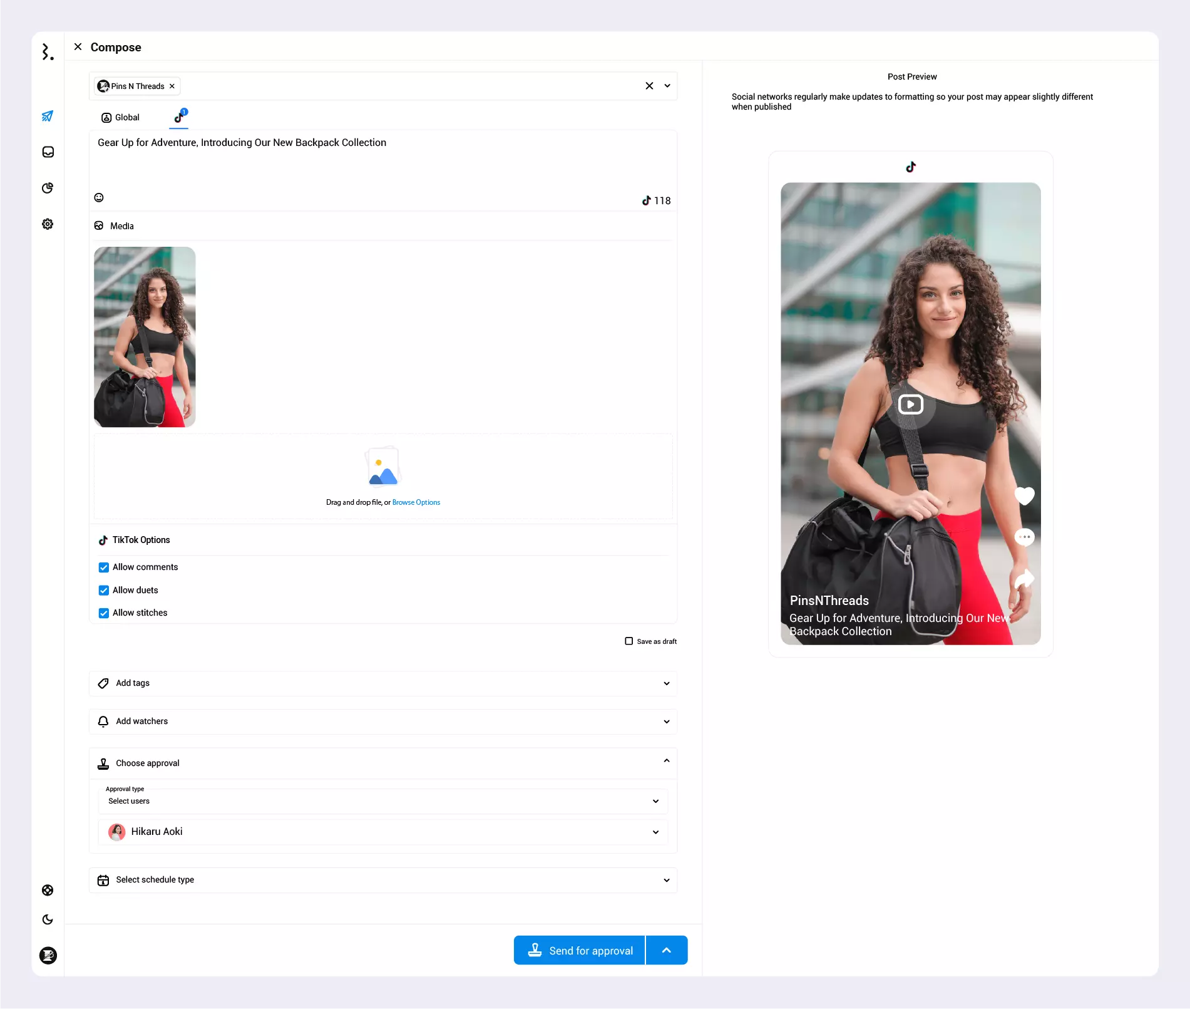1190x1009 pixels.
Task: Open the inbox icon in sidebar
Action: (x=48, y=152)
